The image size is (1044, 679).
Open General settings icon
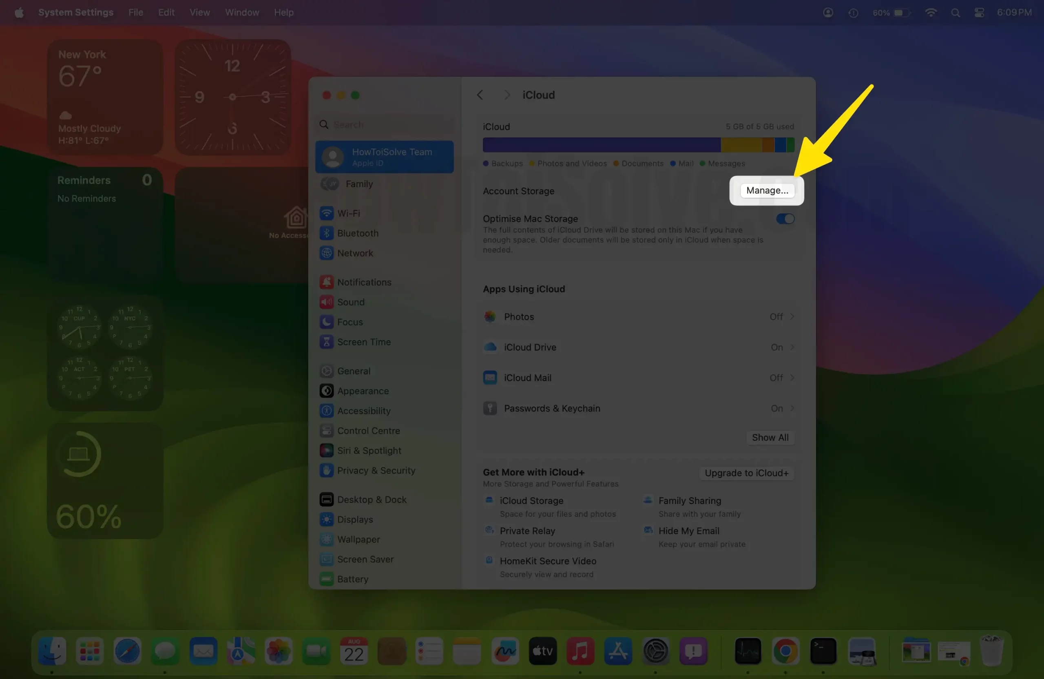coord(326,371)
